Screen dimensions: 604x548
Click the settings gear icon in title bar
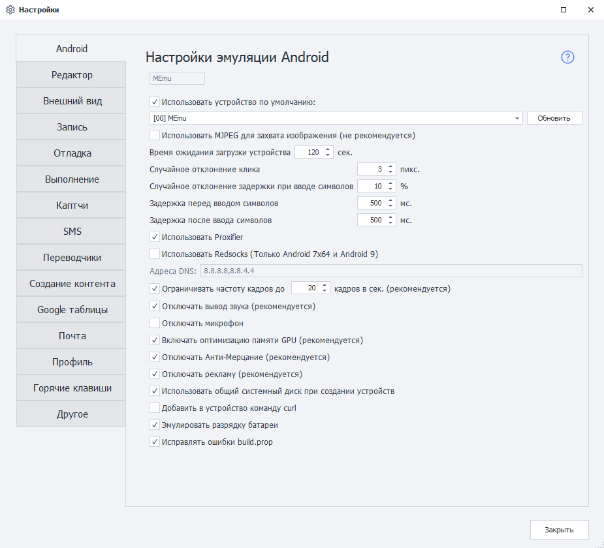pyautogui.click(x=8, y=10)
